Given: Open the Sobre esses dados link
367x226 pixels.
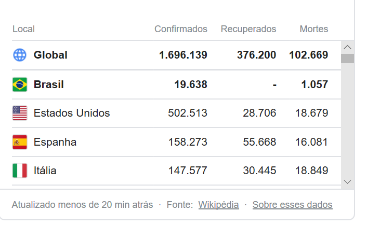Looking at the screenshot, I should [292, 205].
